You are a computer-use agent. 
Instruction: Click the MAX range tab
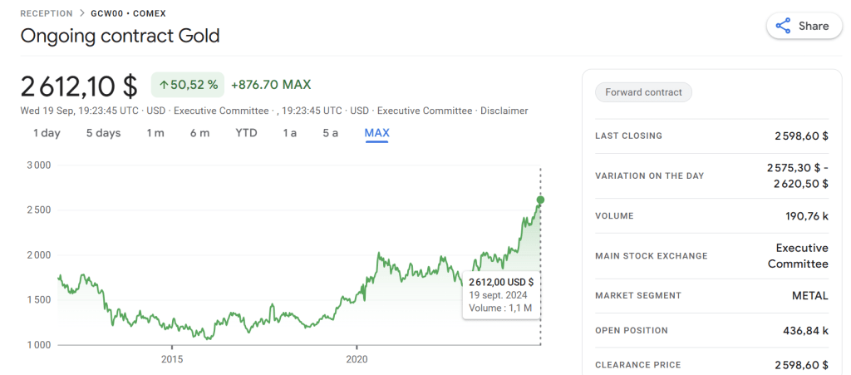click(x=376, y=133)
